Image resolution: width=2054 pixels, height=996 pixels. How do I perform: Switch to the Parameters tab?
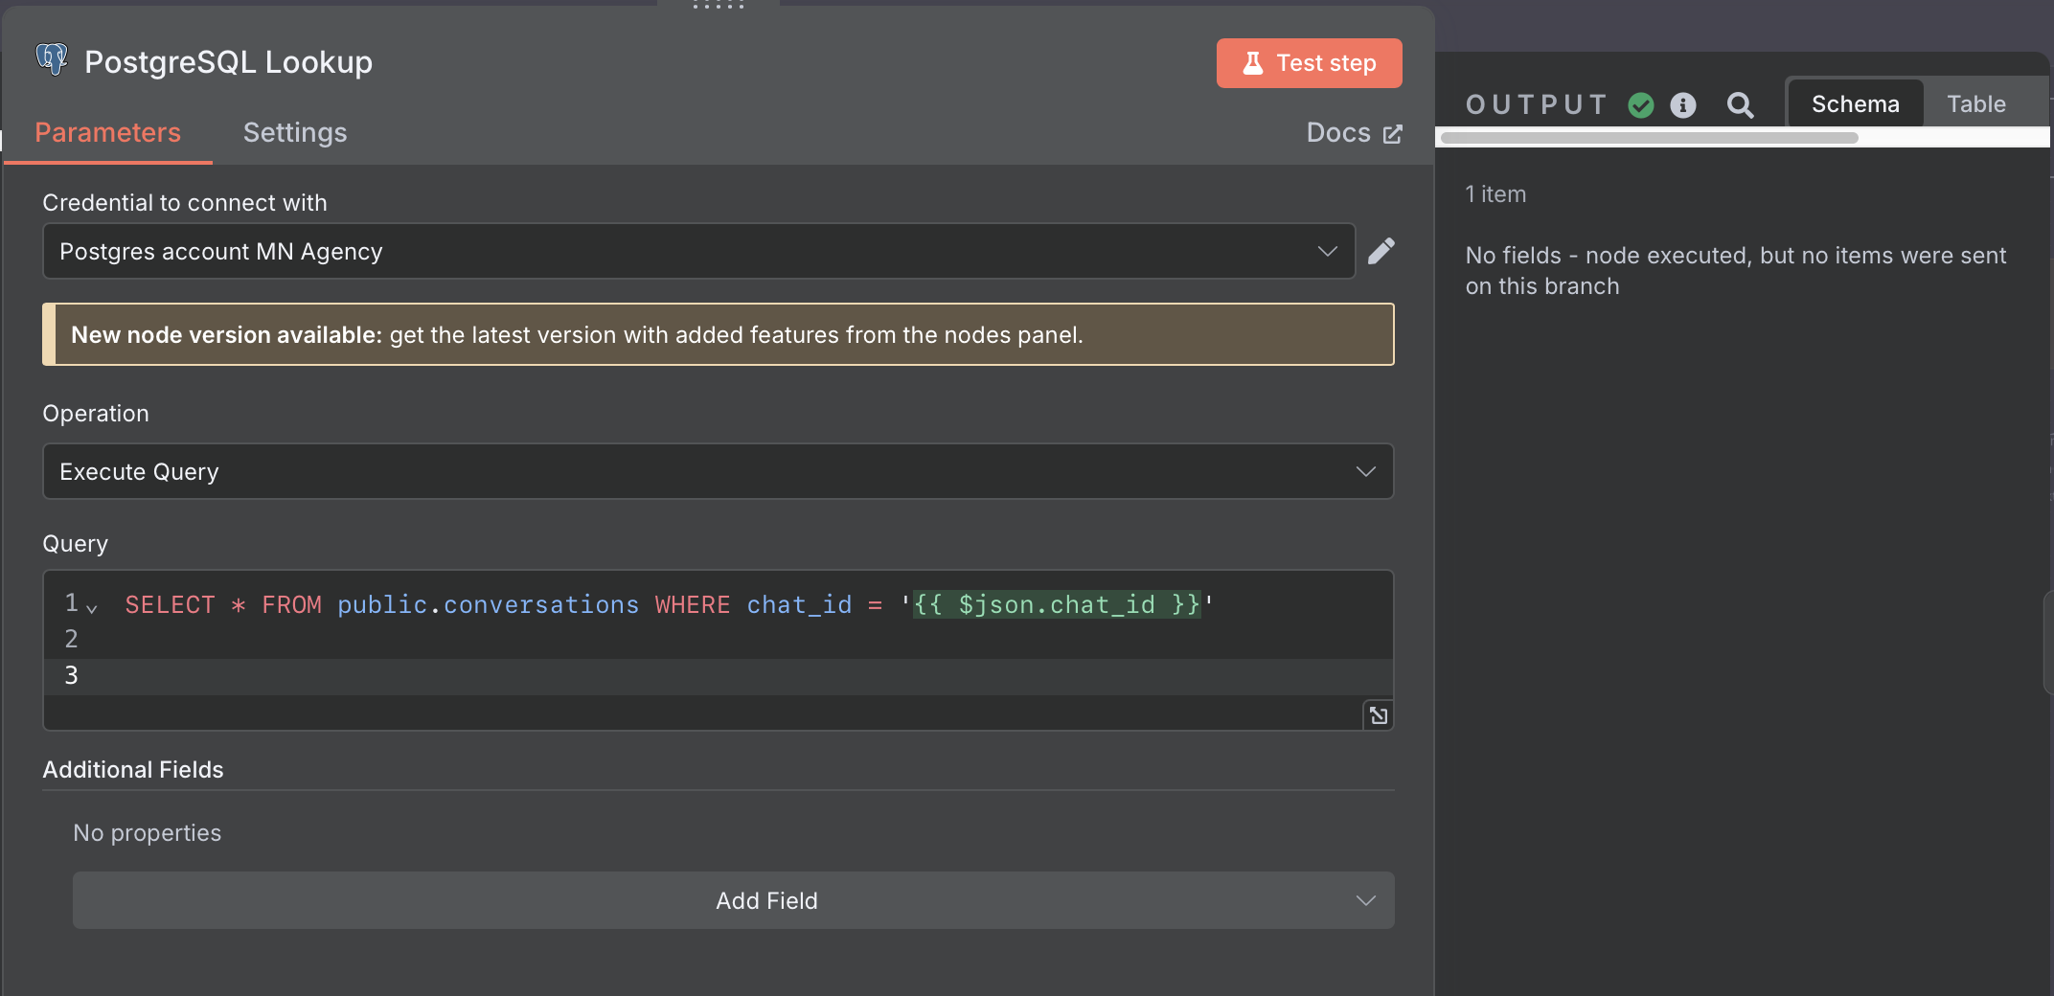pos(107,132)
